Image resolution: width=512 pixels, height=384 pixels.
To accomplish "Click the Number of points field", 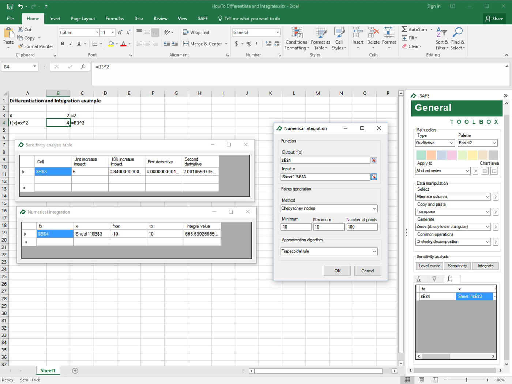I will click(362, 227).
